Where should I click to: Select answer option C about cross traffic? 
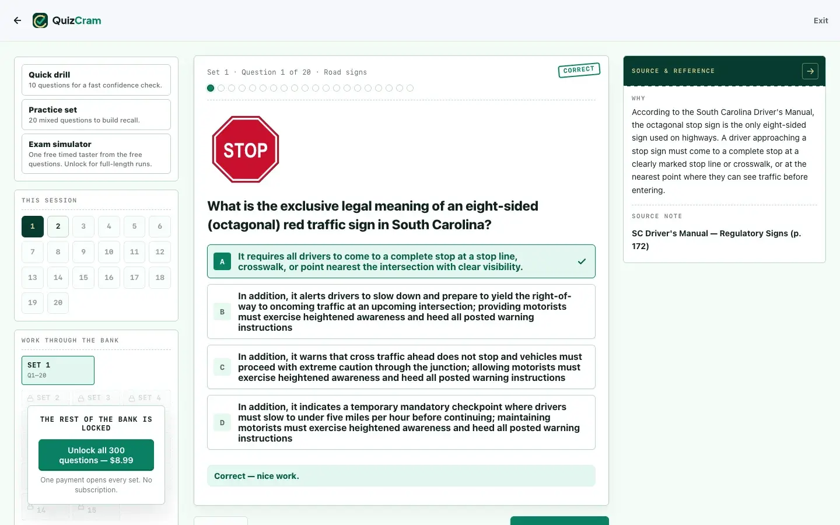(401, 367)
